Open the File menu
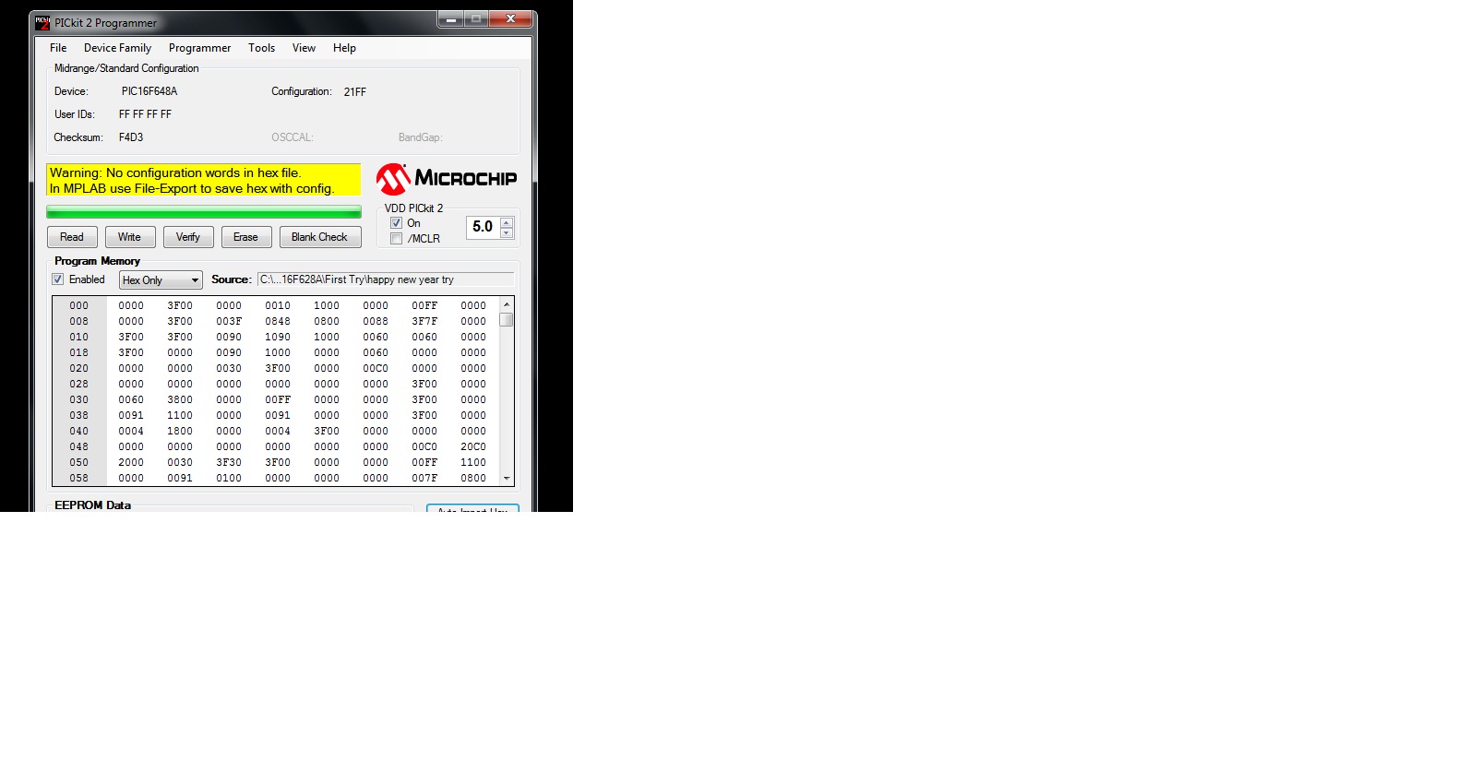The width and height of the screenshot is (1469, 784). tap(58, 48)
